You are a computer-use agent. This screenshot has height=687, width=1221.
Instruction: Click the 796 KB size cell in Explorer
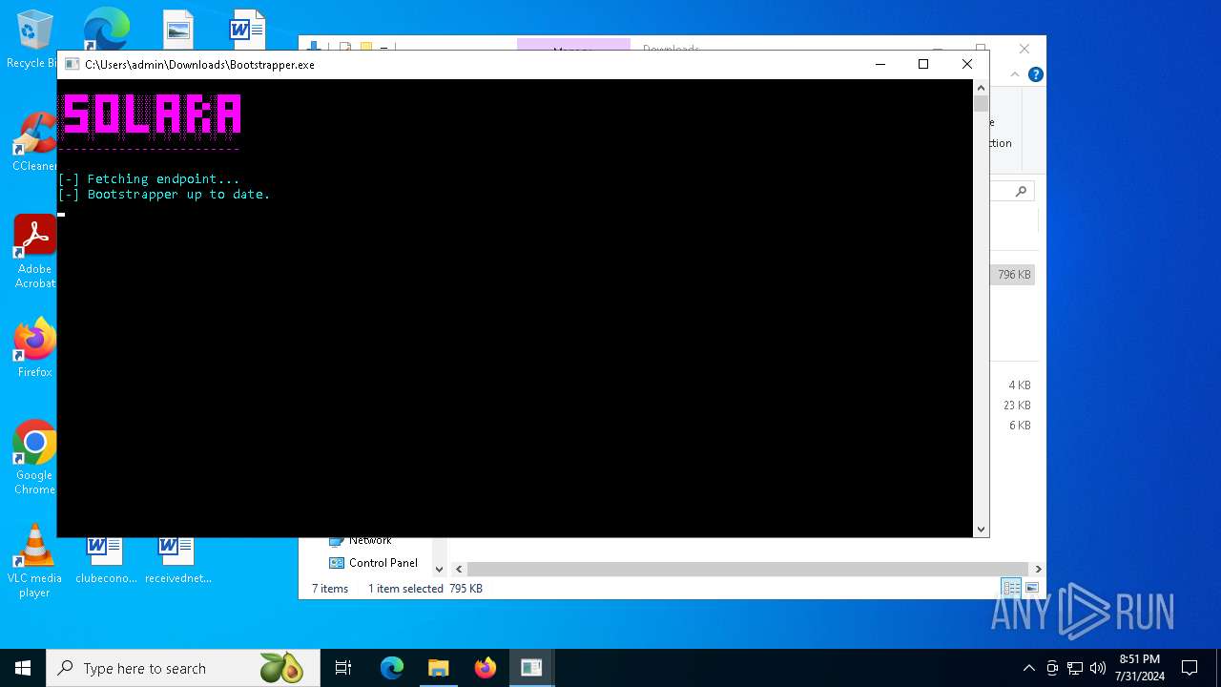pos(1014,275)
